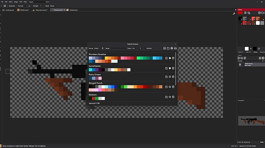Open palettes folder in Palette Browser
Screen dimensions: 265x148
coord(168,48)
